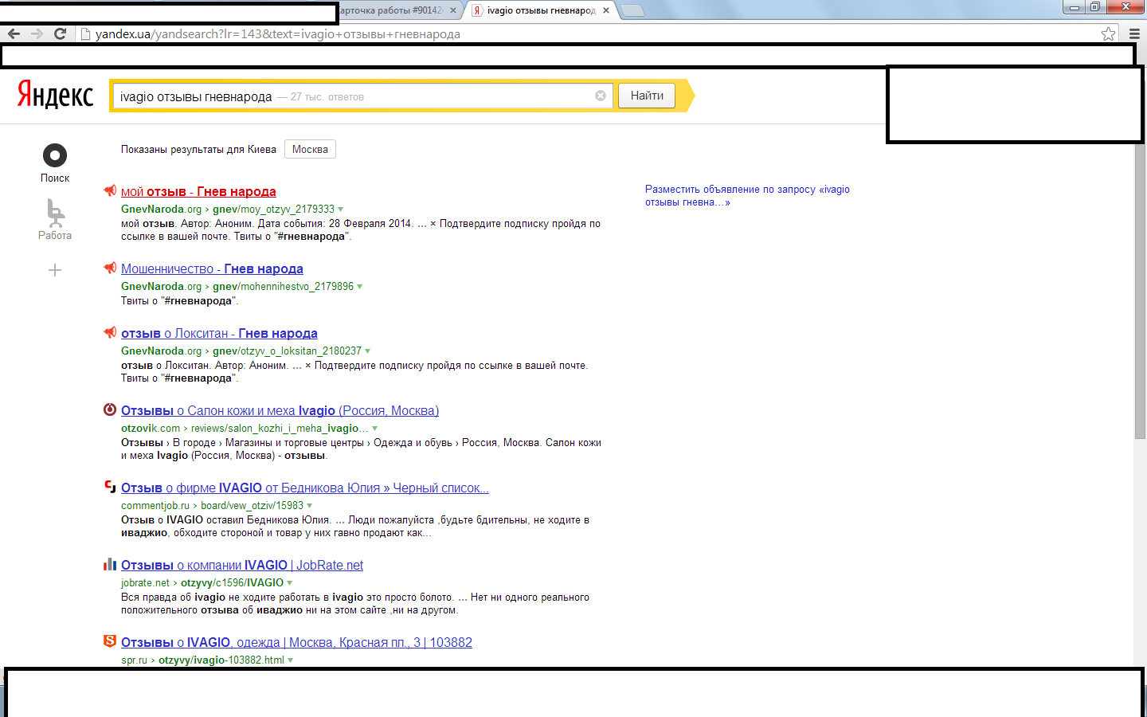Open the commentjob.ru domain link

click(155, 506)
